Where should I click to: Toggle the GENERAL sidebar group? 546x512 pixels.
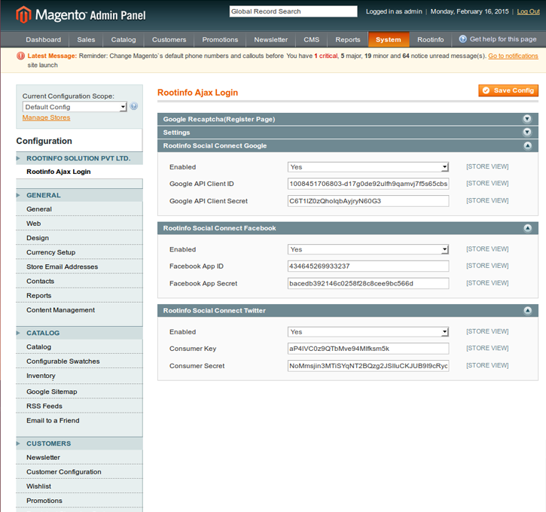[79, 195]
